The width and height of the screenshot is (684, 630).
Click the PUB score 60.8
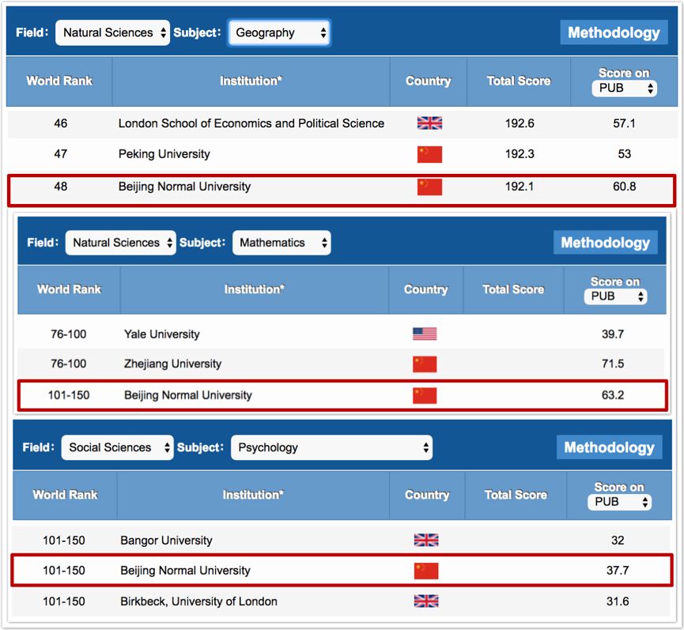click(x=624, y=187)
